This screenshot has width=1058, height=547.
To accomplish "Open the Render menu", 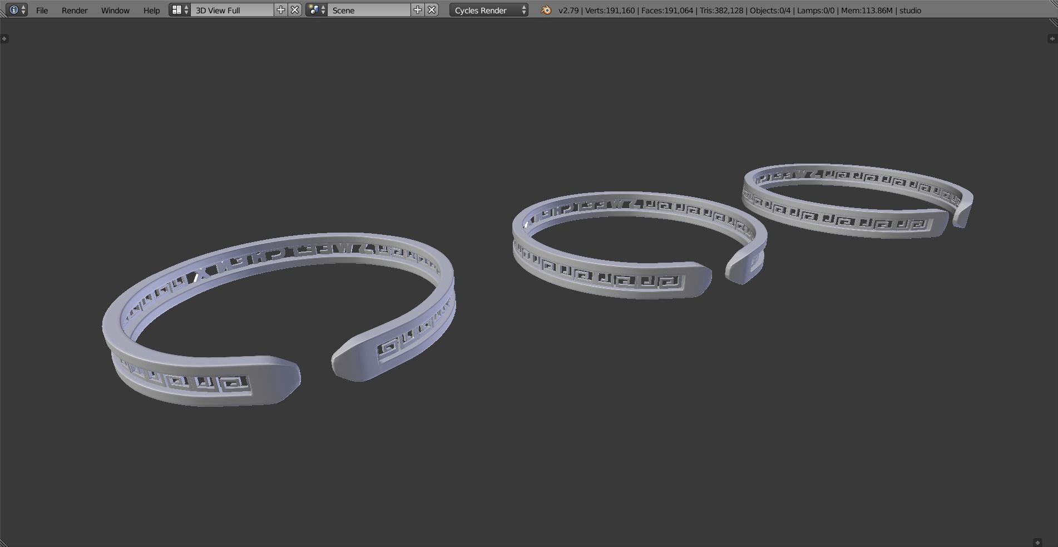I will [x=74, y=10].
